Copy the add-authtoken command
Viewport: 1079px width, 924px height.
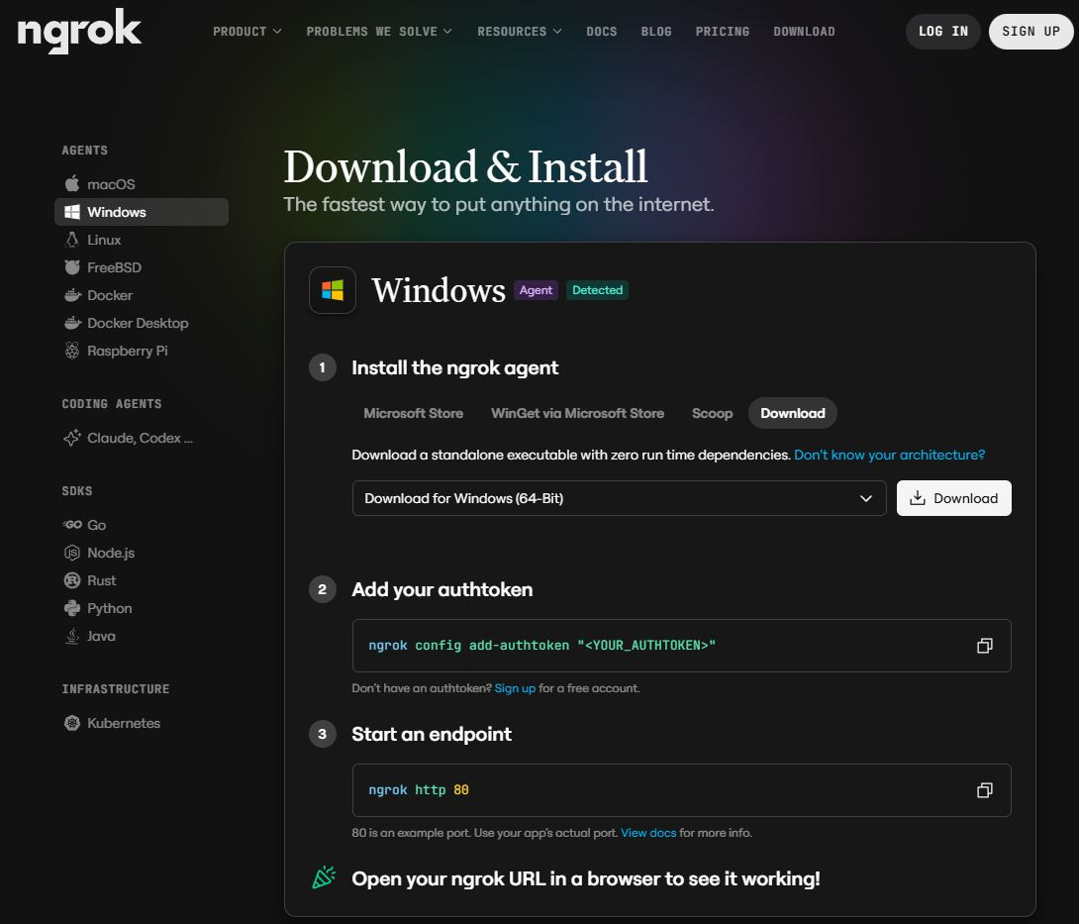click(985, 645)
